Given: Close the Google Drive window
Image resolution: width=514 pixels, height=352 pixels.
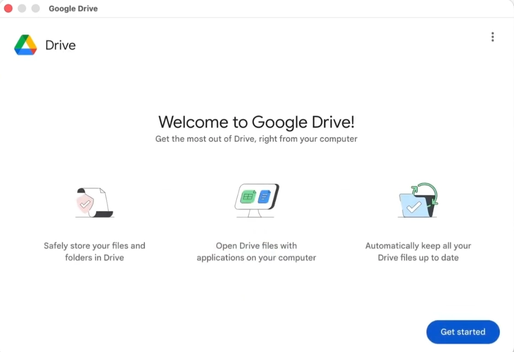Looking at the screenshot, I should point(8,8).
